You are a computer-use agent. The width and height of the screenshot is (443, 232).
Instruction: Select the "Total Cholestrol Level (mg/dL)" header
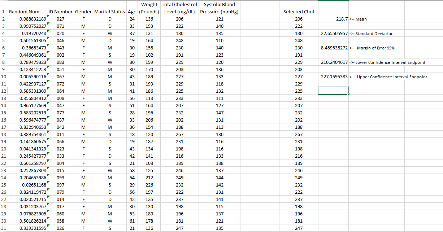(179, 8)
